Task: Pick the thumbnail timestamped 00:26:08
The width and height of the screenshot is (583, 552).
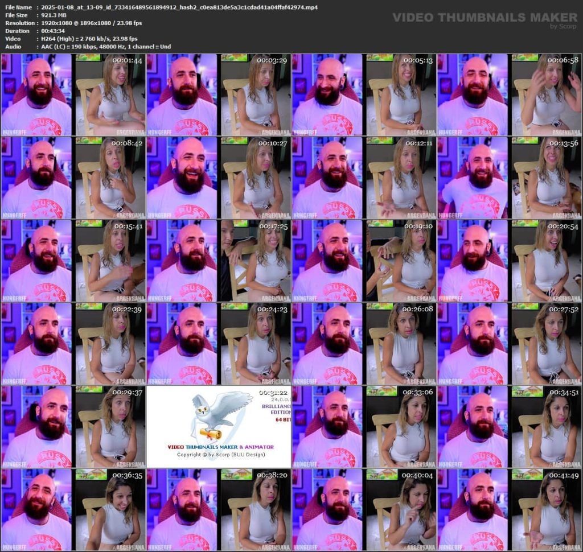Action: pos(364,344)
